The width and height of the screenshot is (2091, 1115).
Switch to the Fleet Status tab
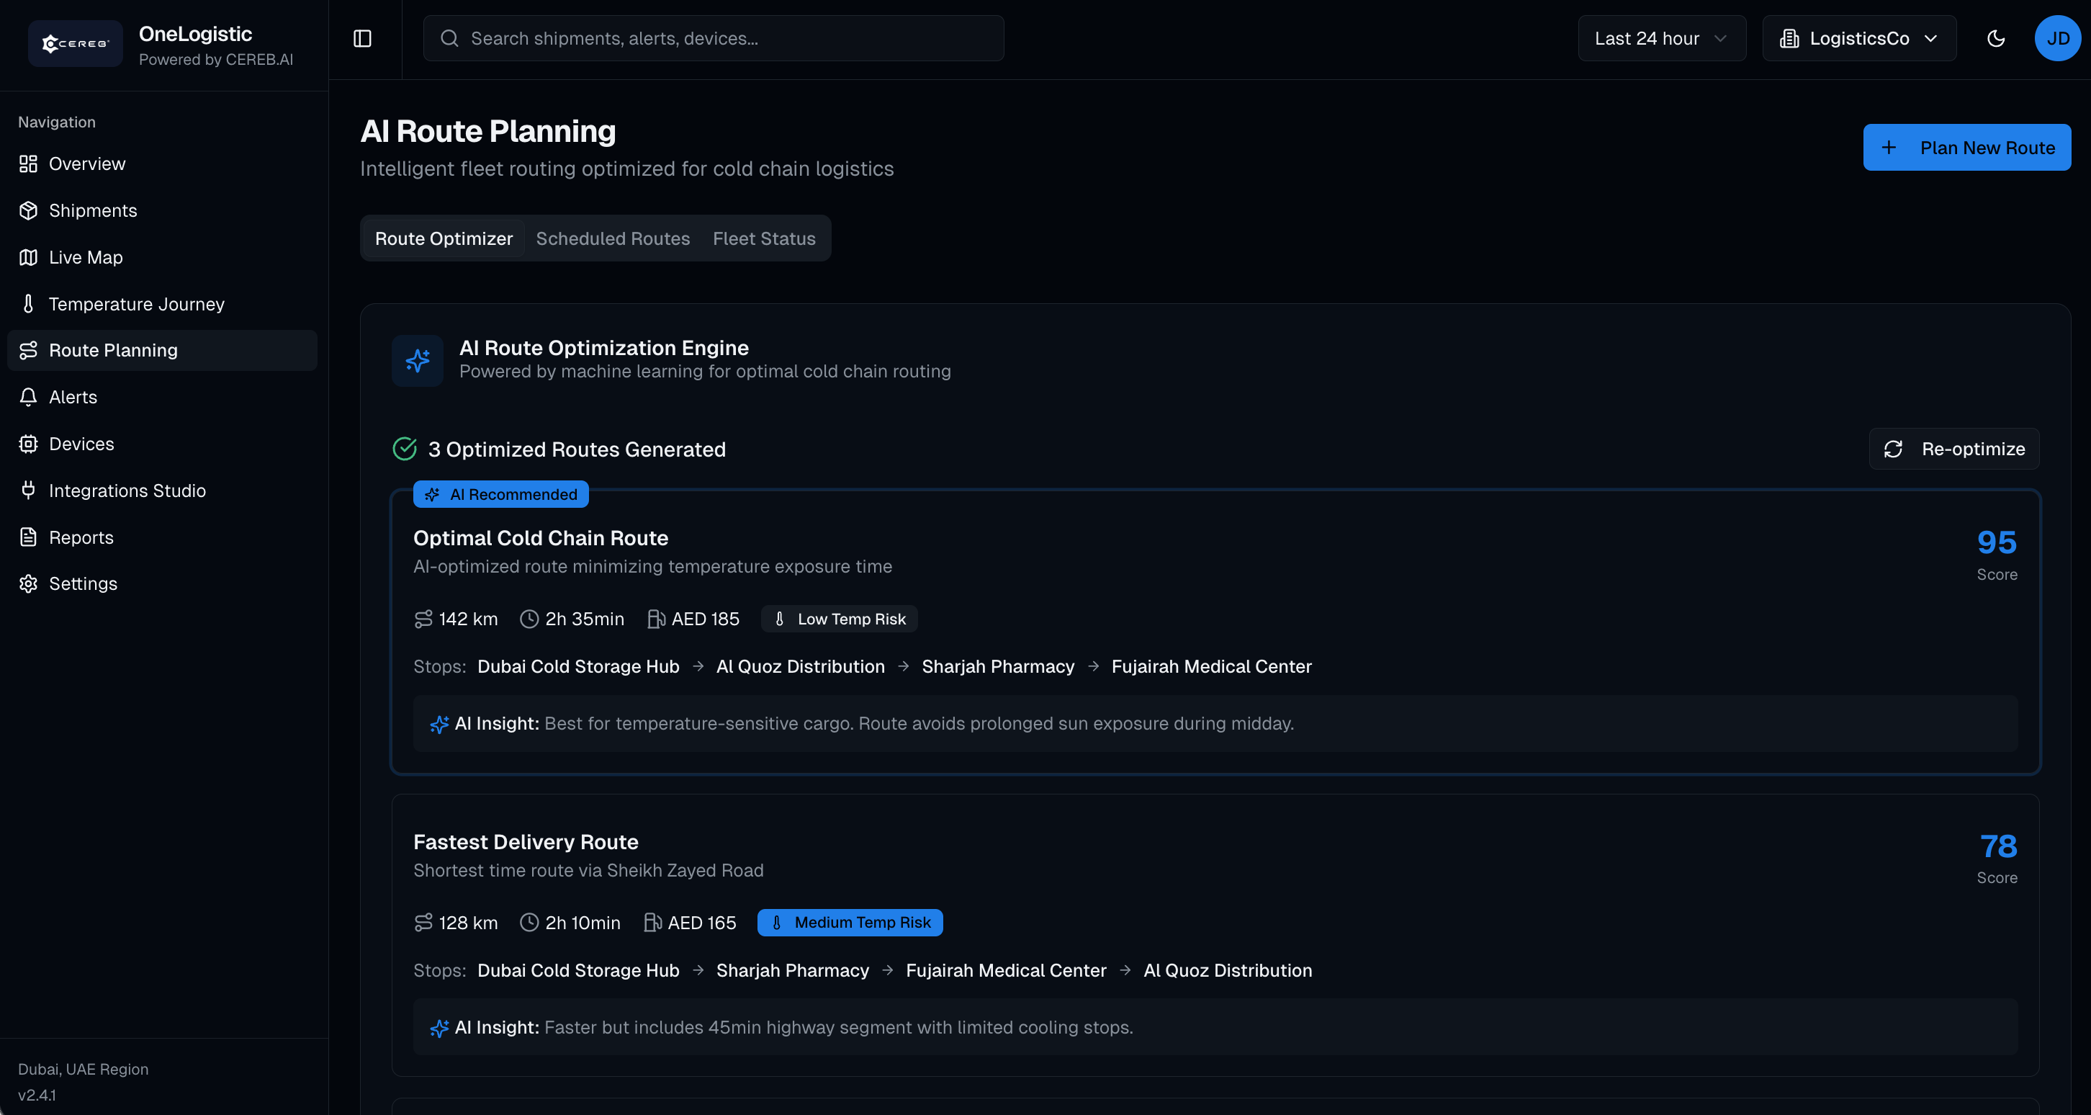tap(764, 238)
